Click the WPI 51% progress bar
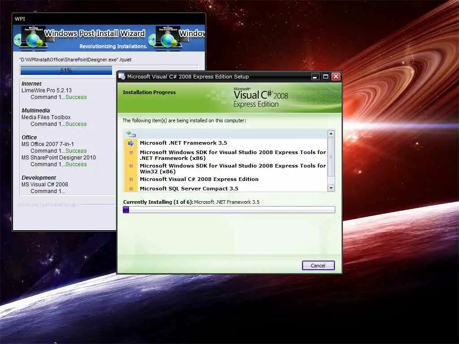Screen dimensions: 459x344 (x=109, y=70)
